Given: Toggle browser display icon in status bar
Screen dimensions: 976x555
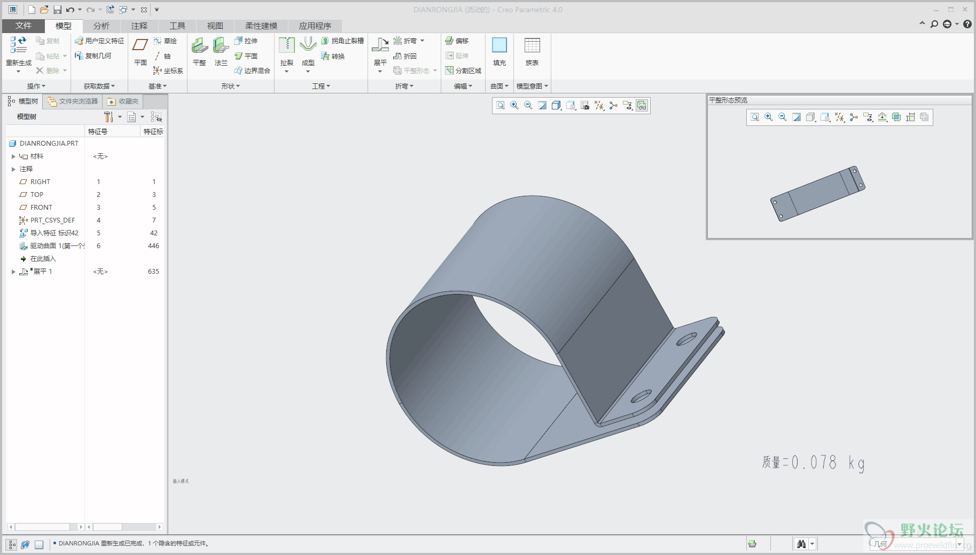Looking at the screenshot, I should coord(25,544).
